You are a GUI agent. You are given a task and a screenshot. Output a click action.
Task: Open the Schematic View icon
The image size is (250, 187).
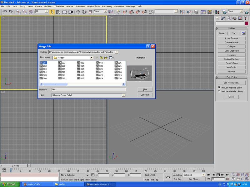click(210, 12)
